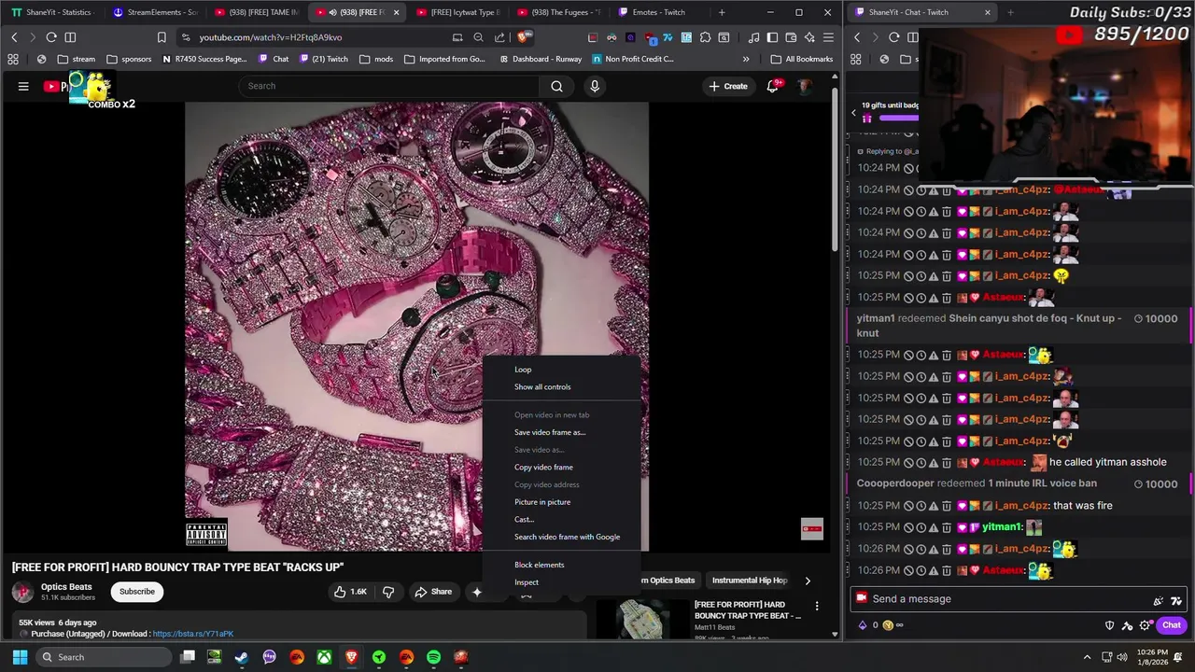Open a new tab in the YouTube window
Viewport: 1195px width, 672px height.
(722, 12)
